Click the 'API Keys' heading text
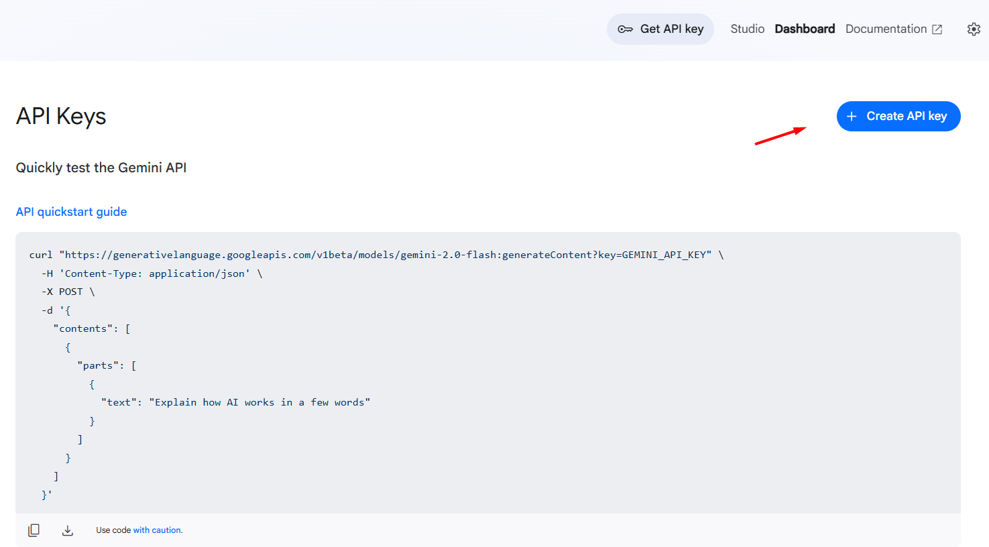 [61, 116]
